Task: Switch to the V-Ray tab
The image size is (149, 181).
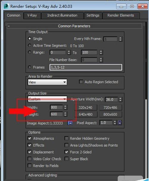Action: point(32,16)
